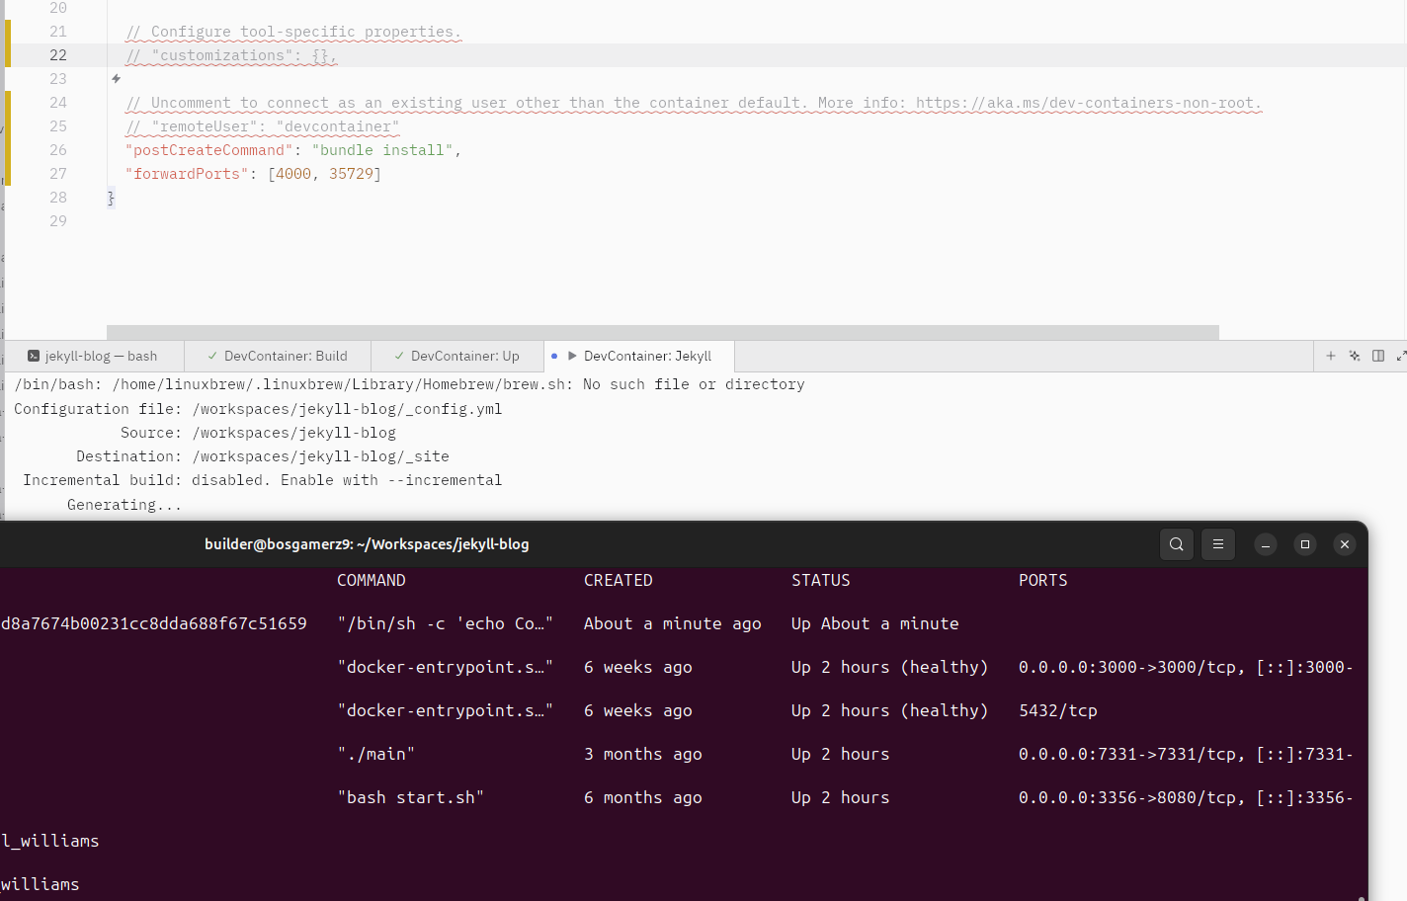Screen dimensions: 1407x901
Task: Open the DevContainer: Up tab
Action: tap(457, 356)
